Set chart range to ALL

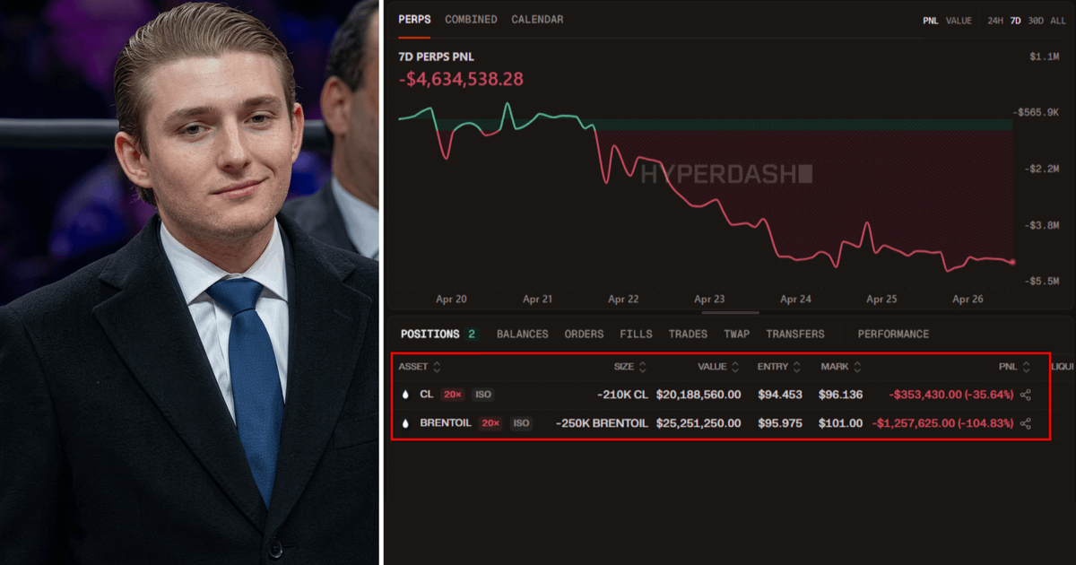tap(1058, 21)
